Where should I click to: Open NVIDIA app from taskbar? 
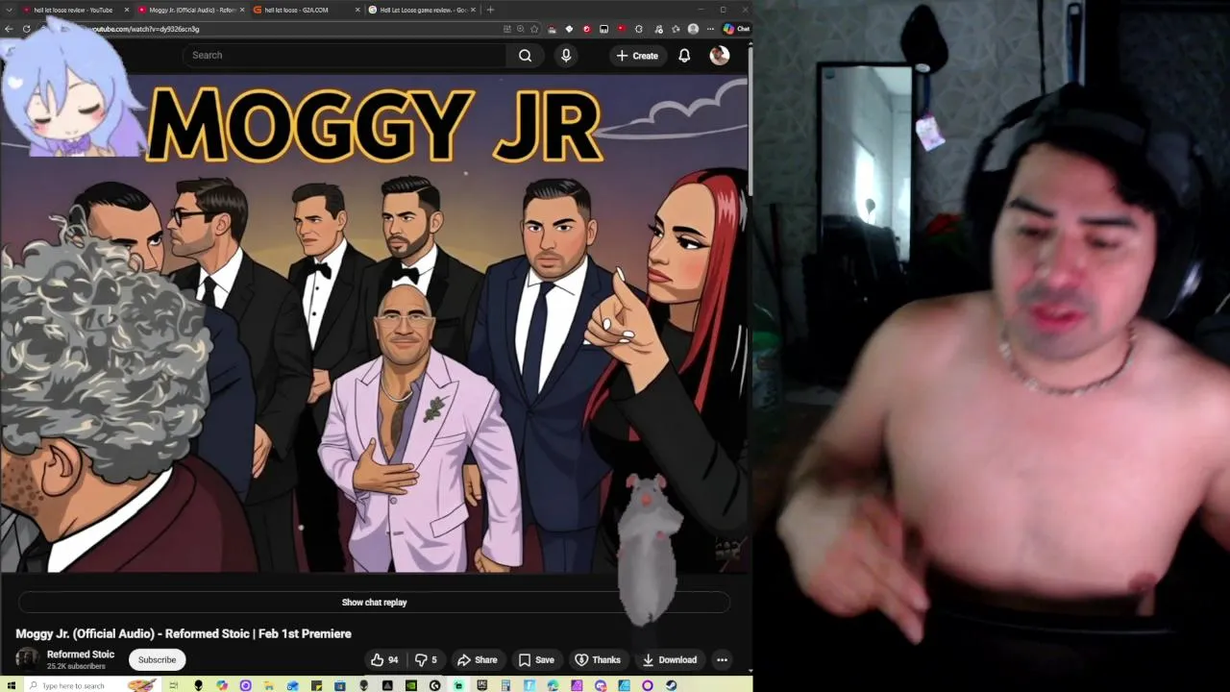(411, 685)
